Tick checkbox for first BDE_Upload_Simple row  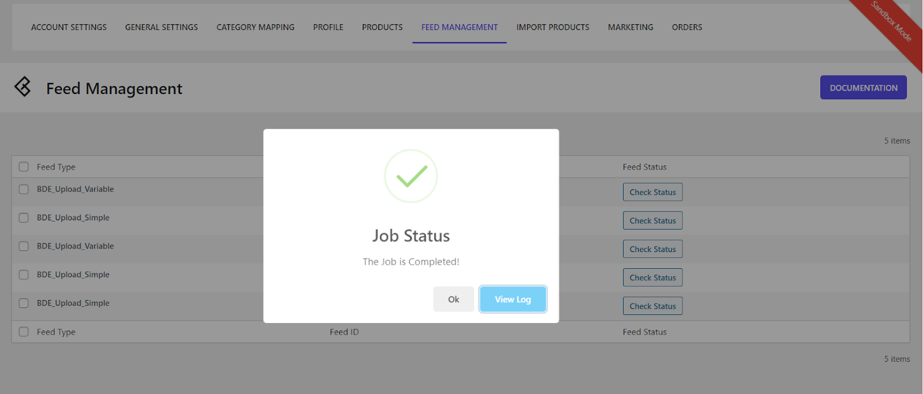tap(24, 217)
